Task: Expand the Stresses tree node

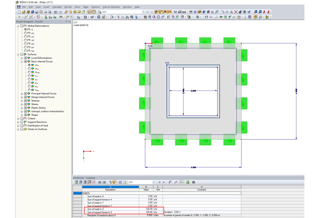Action: (x=22, y=101)
